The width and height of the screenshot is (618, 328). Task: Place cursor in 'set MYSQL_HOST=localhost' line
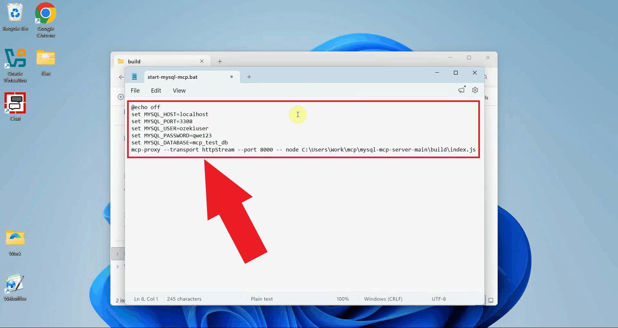[170, 114]
